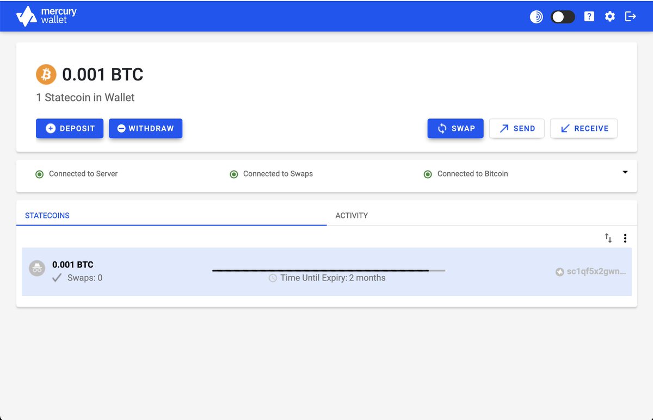The image size is (653, 420).
Task: Click the Deposit button
Action: tap(70, 129)
